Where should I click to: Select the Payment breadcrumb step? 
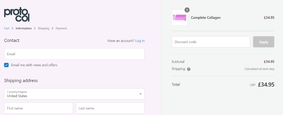click(x=61, y=28)
